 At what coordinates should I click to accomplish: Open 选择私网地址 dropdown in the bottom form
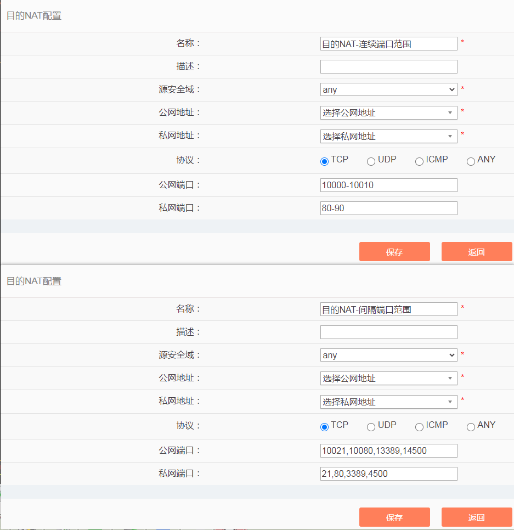[x=388, y=402]
